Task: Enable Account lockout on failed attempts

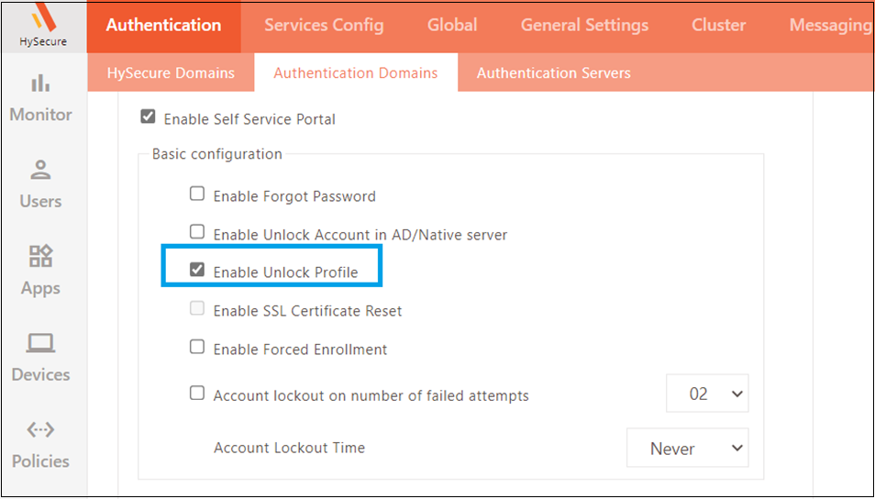Action: [x=197, y=394]
